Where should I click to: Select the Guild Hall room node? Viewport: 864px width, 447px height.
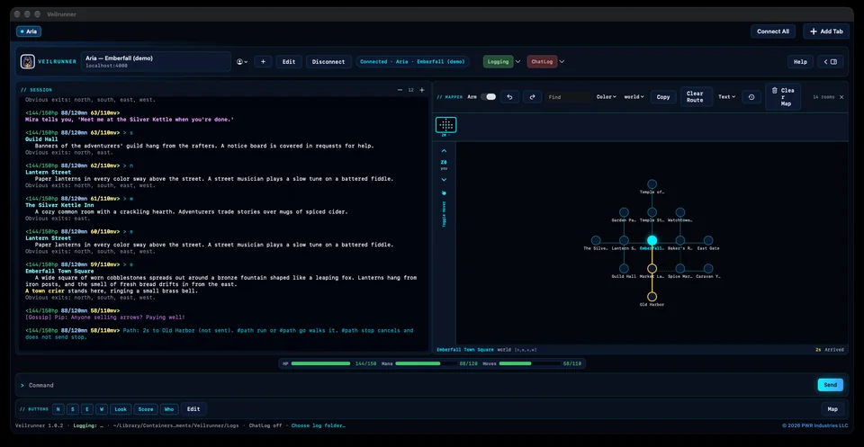pos(624,269)
